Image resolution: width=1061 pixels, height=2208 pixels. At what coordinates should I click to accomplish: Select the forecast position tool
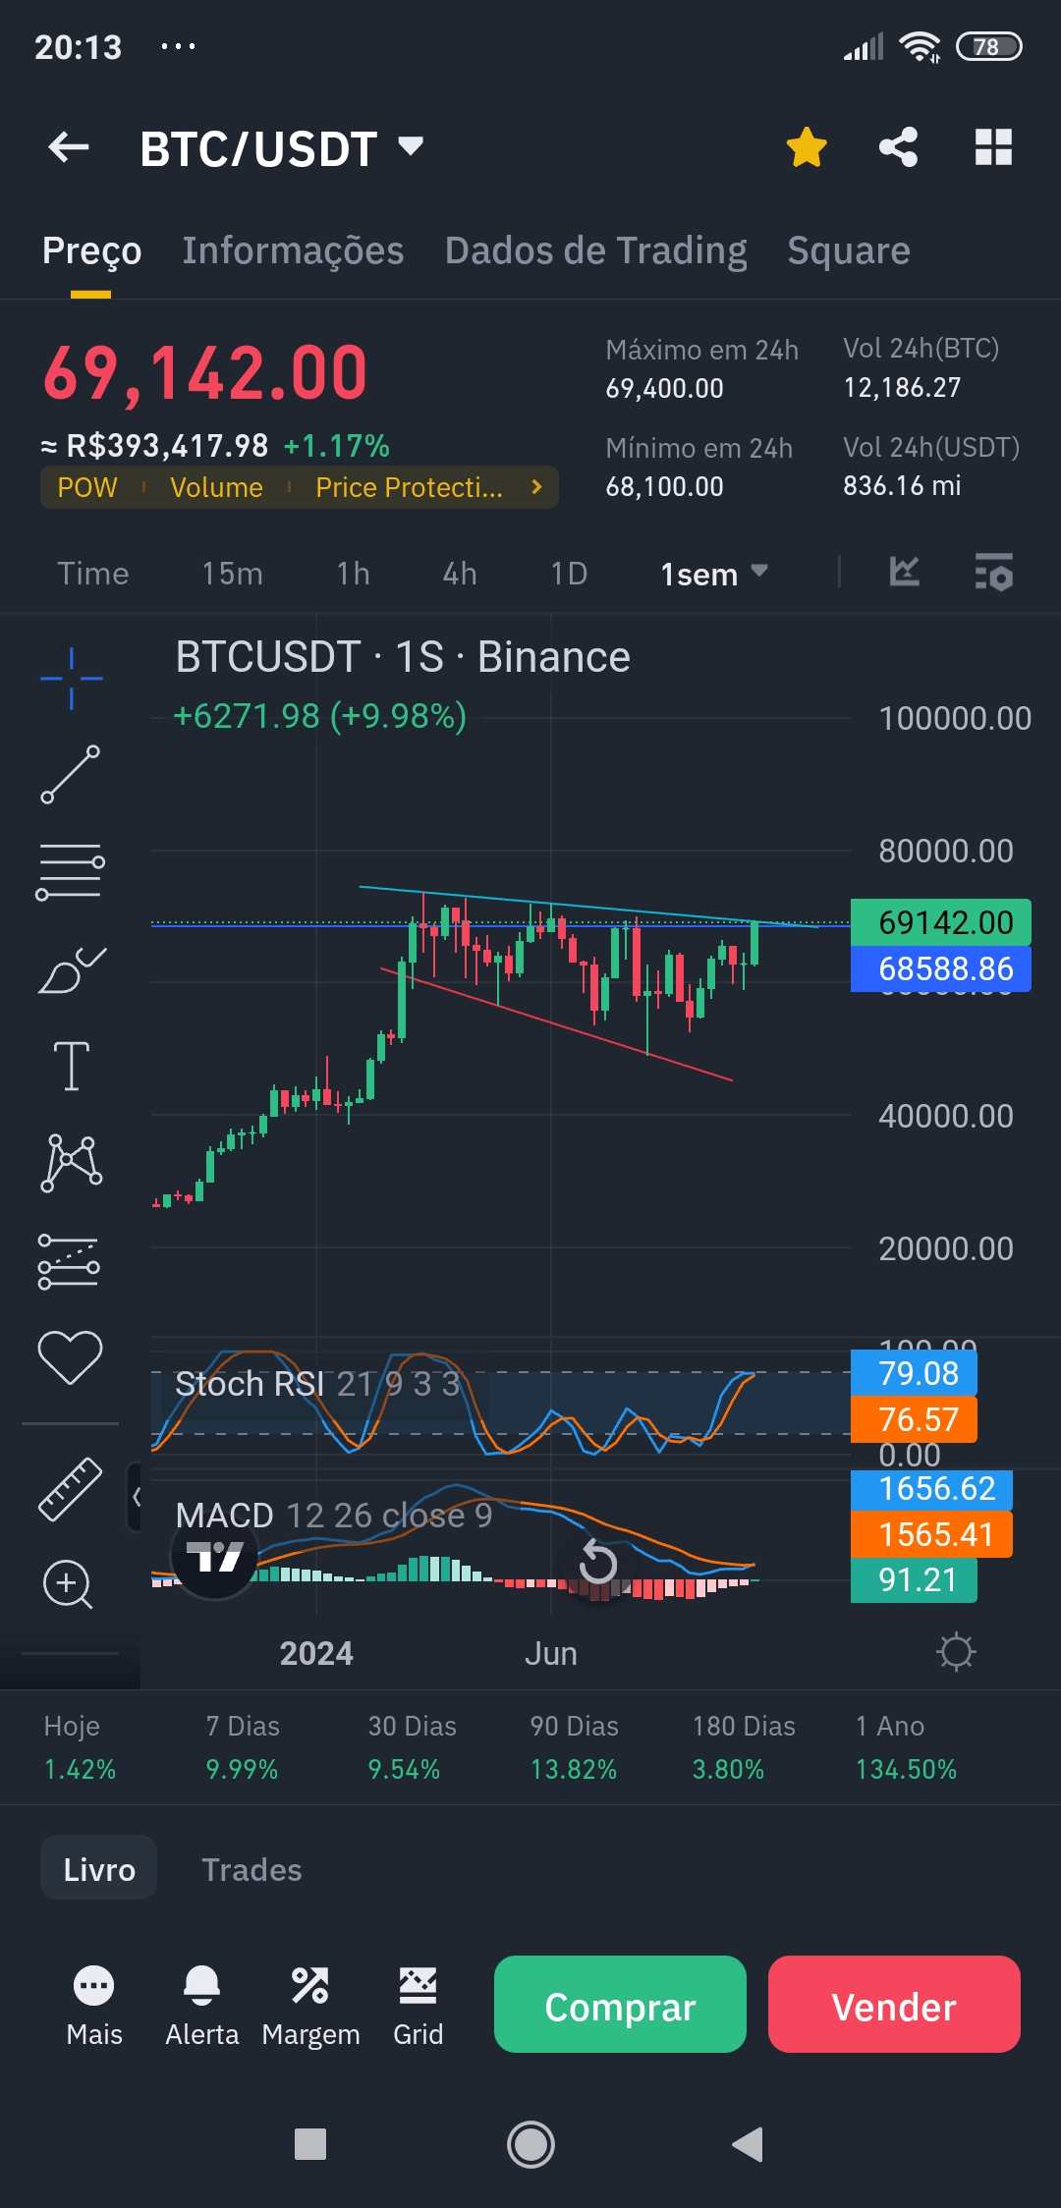(x=69, y=1261)
